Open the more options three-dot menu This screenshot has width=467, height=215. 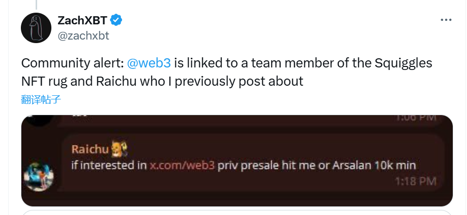click(x=446, y=20)
